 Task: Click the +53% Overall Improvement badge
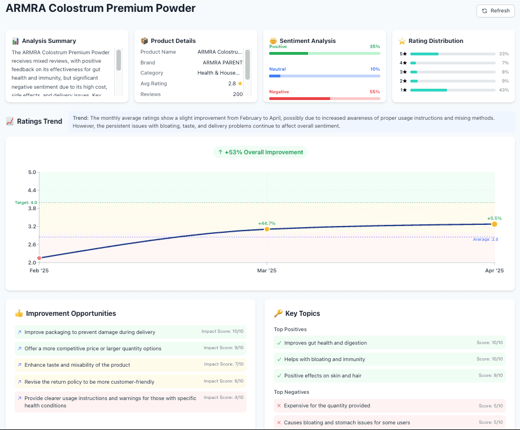tap(259, 151)
